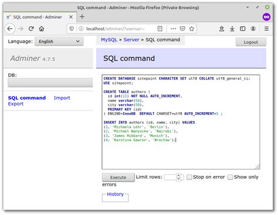Click the tracking protection shield icon
278x215 pixels.
pyautogui.click(x=72, y=29)
